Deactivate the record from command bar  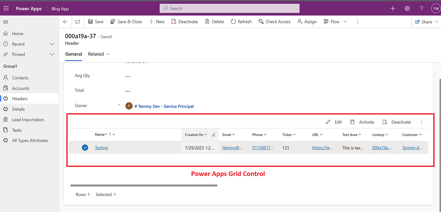tap(184, 22)
